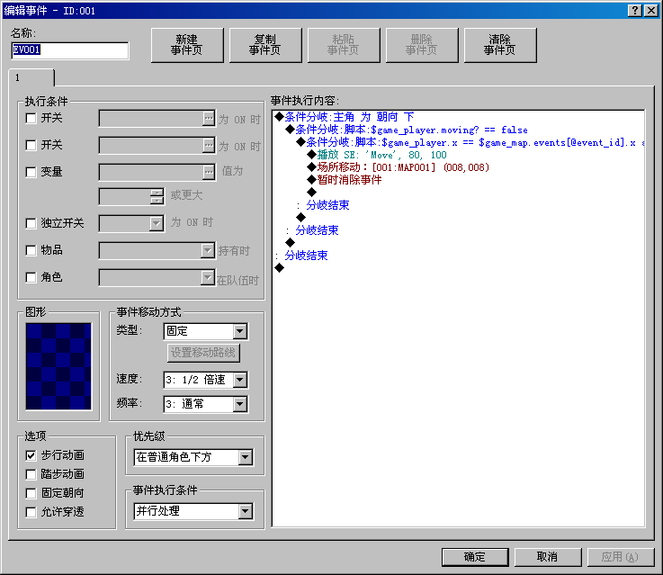Enable the first 开关 condition checkbox

click(x=31, y=119)
